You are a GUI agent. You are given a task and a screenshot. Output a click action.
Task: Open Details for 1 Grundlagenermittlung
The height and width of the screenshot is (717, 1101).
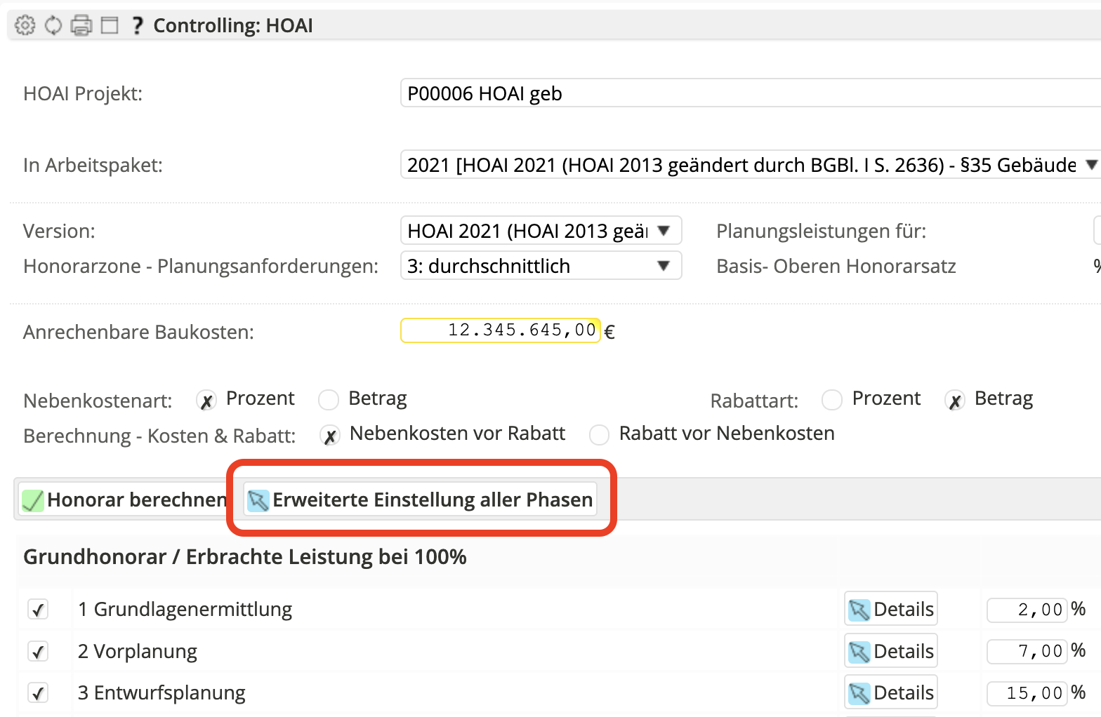[x=891, y=609]
